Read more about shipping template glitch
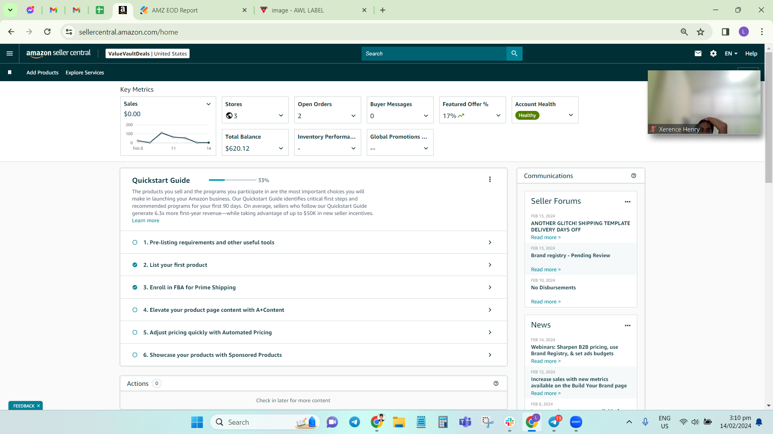773x434 pixels. (x=546, y=237)
